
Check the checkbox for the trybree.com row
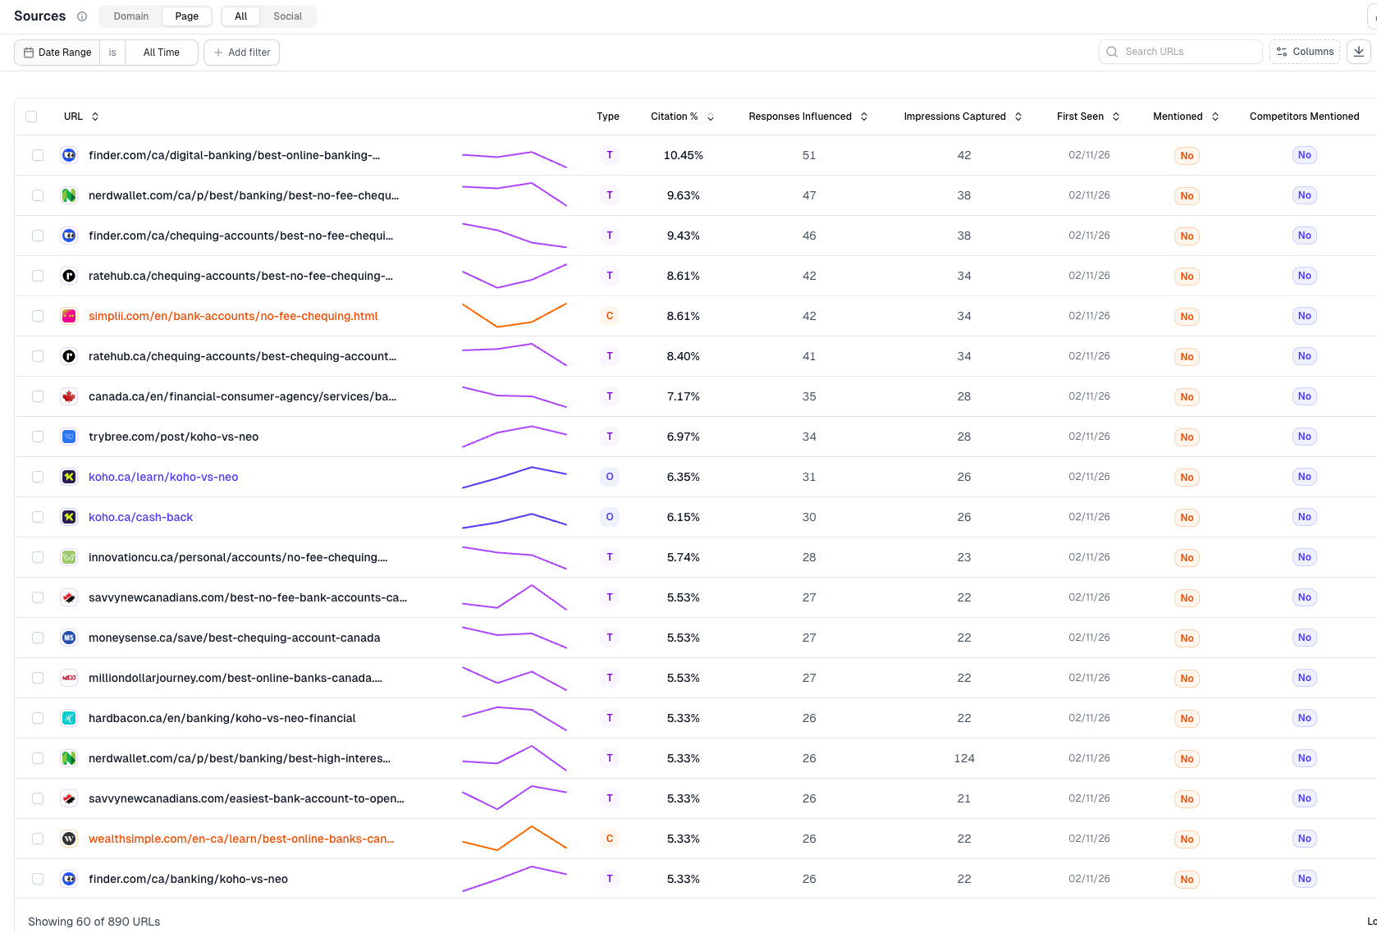point(38,436)
